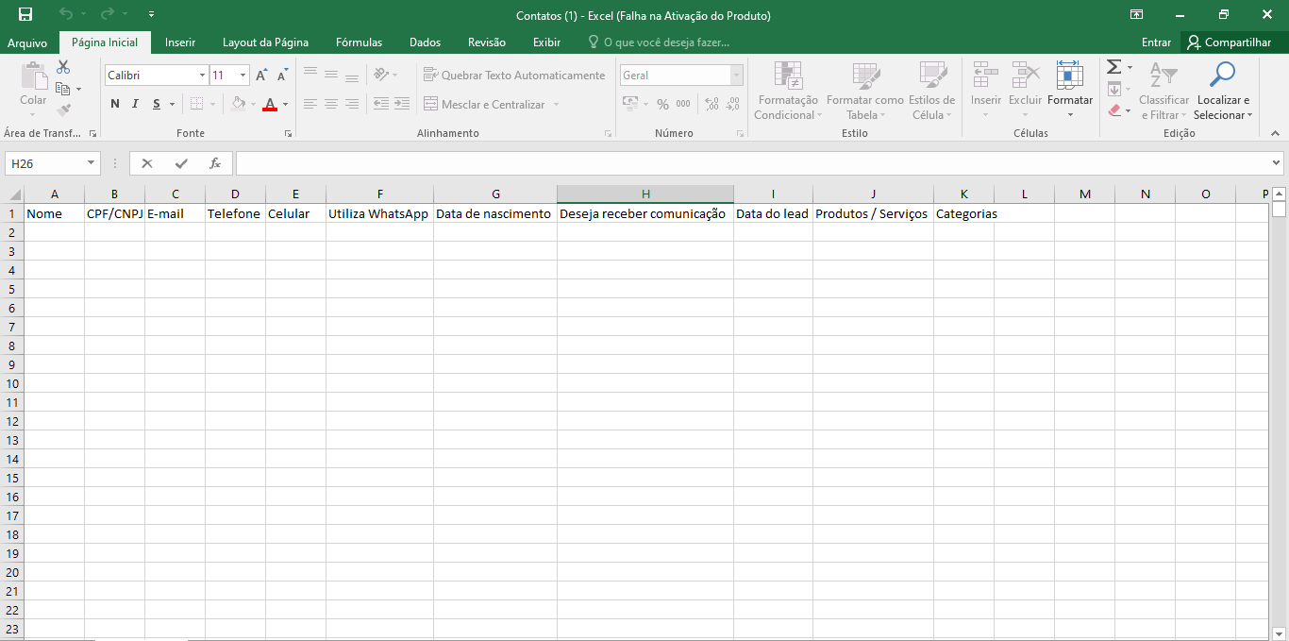Click Entrar to sign in
This screenshot has height=641, width=1289.
pyautogui.click(x=1156, y=42)
